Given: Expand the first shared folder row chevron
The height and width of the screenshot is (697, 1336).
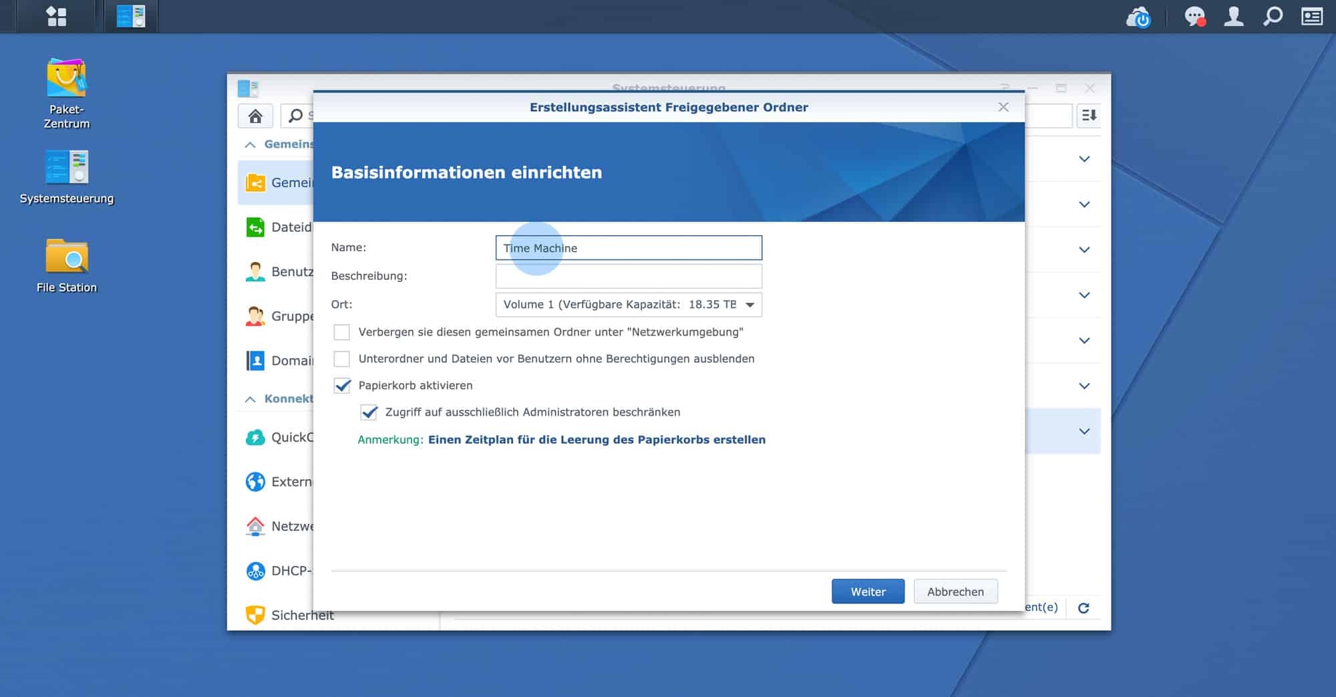Looking at the screenshot, I should 1084,159.
